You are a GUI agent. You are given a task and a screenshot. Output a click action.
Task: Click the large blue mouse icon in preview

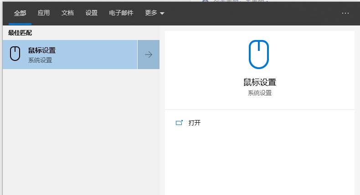259,54
